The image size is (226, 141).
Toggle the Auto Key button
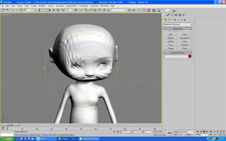coord(176,132)
